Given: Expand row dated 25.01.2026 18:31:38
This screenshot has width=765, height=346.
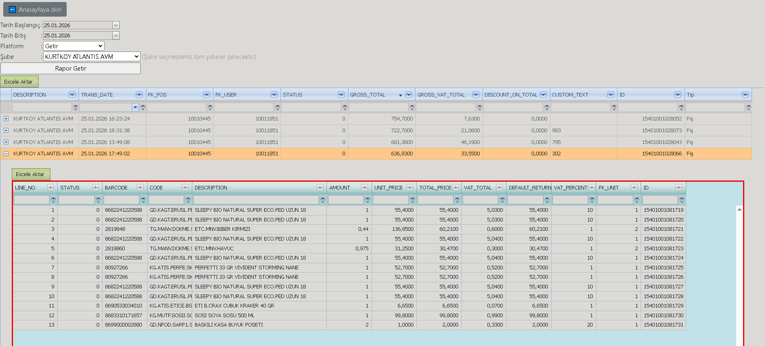Looking at the screenshot, I should click(x=6, y=131).
